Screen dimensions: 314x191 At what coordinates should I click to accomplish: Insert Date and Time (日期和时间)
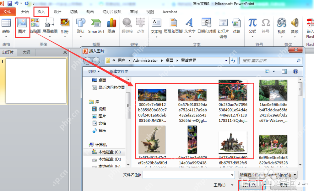[x=207, y=26]
